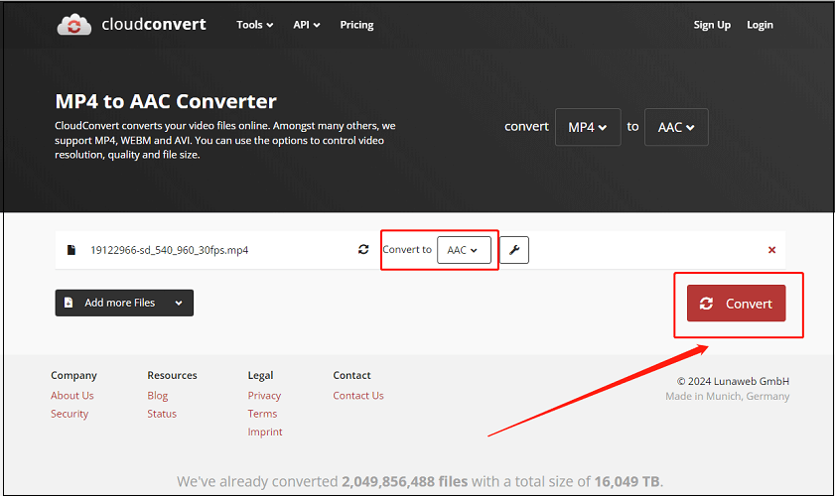Open the Contact Us link
The width and height of the screenshot is (835, 496).
tap(358, 396)
